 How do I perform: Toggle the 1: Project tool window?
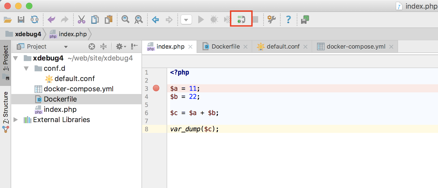click(5, 58)
